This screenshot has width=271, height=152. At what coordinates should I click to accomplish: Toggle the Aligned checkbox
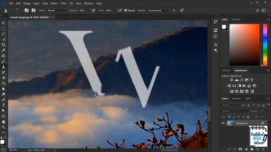[126, 10]
